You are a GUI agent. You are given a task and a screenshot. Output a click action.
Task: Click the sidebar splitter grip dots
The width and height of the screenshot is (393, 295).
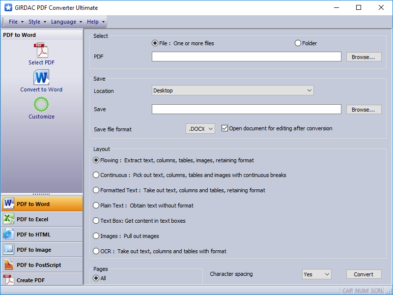click(41, 194)
